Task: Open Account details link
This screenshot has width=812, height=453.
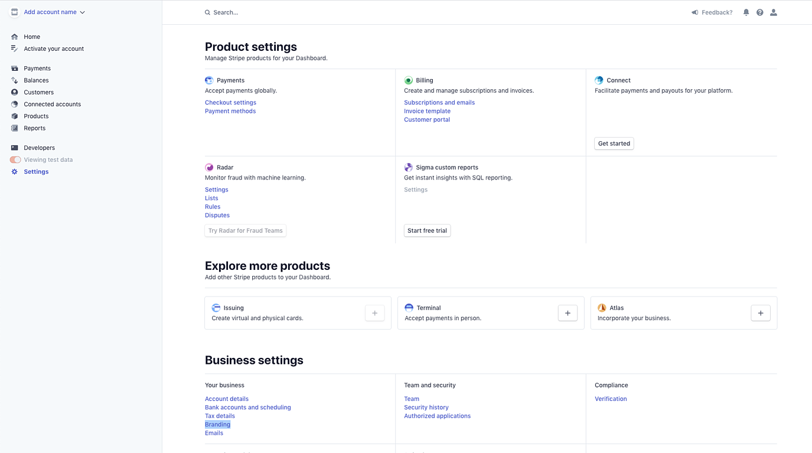Action: pos(227,399)
